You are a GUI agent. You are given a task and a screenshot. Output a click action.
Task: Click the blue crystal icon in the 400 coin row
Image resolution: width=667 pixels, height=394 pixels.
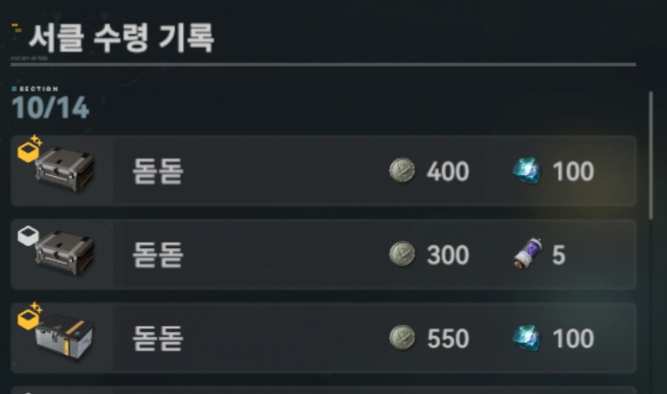click(x=526, y=171)
